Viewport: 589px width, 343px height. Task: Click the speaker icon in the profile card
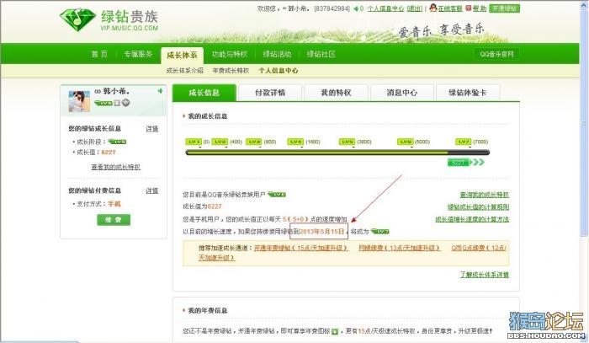click(160, 91)
